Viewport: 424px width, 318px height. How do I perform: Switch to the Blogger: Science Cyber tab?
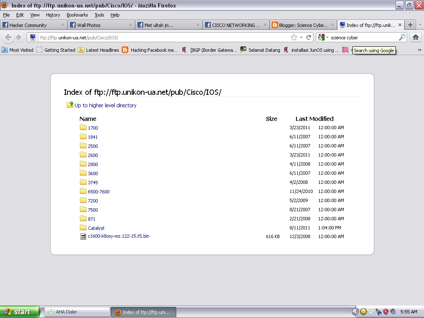tap(303, 25)
